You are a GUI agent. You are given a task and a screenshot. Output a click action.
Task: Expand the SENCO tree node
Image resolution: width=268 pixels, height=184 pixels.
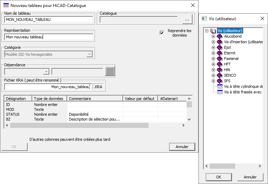coord(213,75)
